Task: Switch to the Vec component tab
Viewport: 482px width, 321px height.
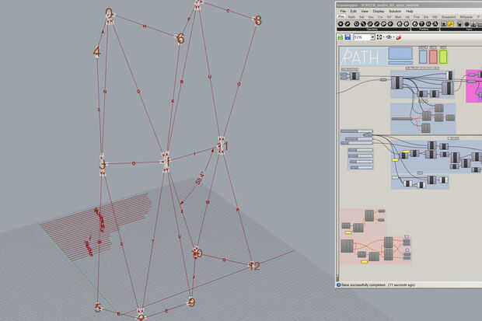Action: pyautogui.click(x=371, y=17)
